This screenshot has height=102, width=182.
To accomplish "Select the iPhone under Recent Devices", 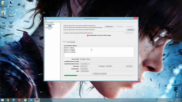I will (50, 29).
